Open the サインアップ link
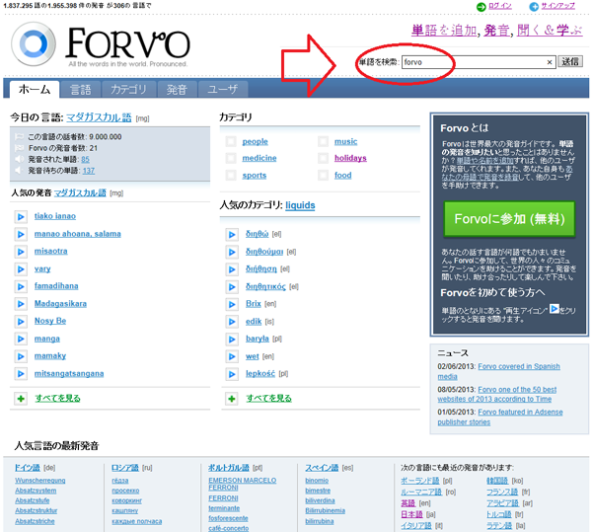The height and width of the screenshot is (532, 592). tap(557, 6)
